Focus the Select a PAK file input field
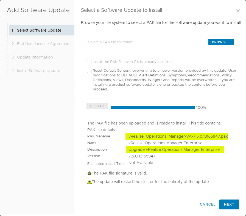This screenshot has height=216, width=246. click(147, 42)
